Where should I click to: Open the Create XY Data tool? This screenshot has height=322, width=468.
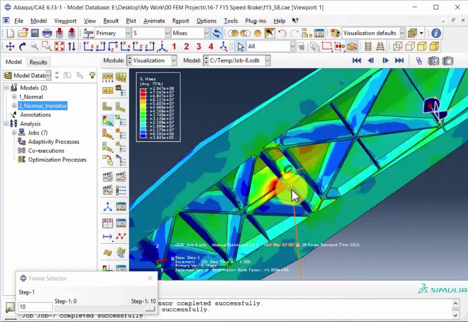tap(107, 223)
